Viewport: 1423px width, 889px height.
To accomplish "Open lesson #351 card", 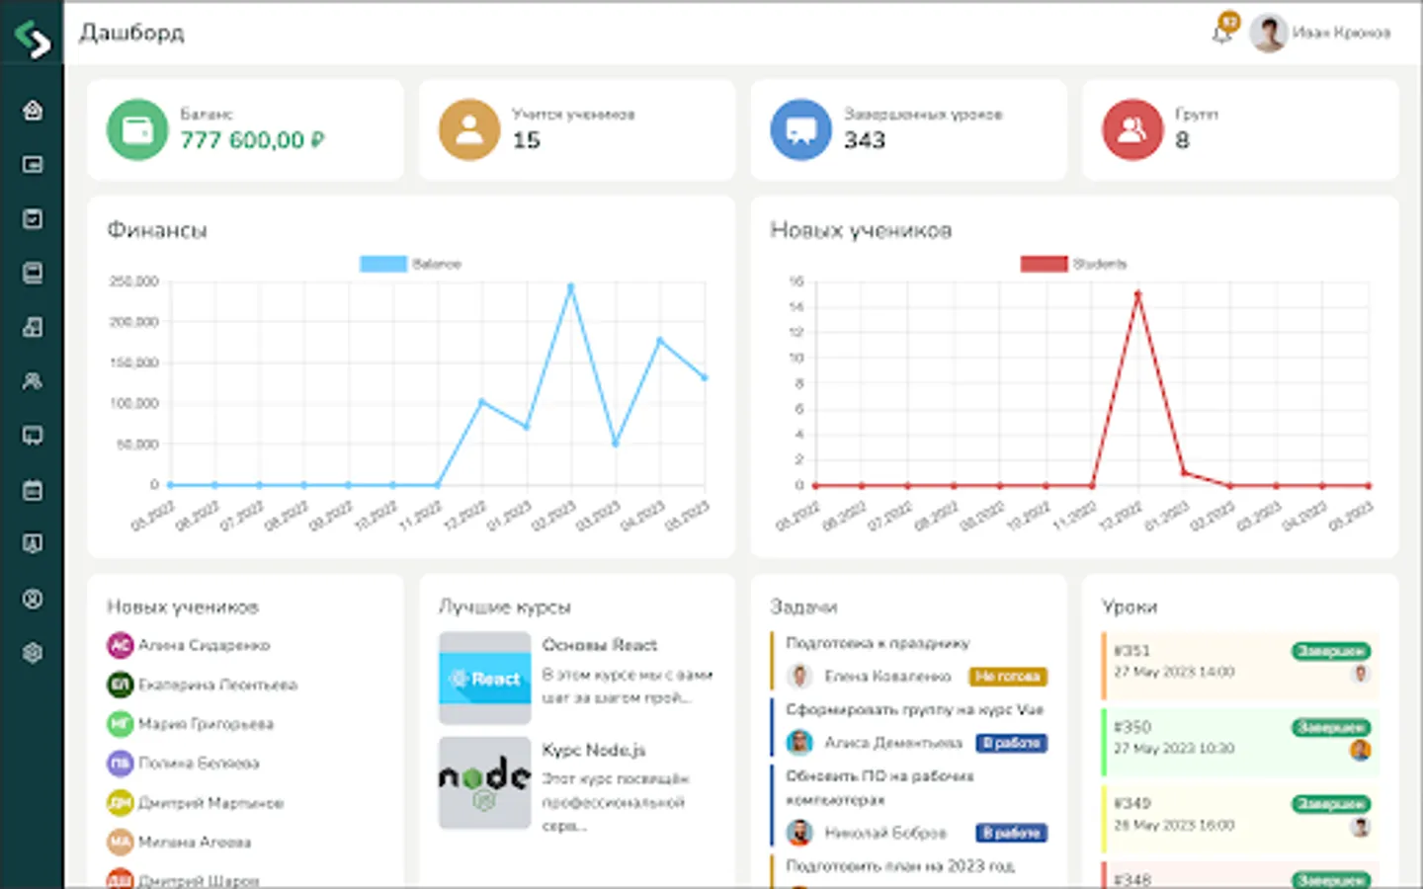I will click(1240, 666).
